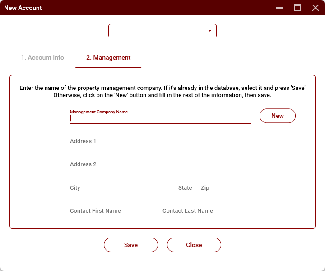The height and width of the screenshot is (271, 325).
Task: Select the Management tab
Action: (x=108, y=58)
